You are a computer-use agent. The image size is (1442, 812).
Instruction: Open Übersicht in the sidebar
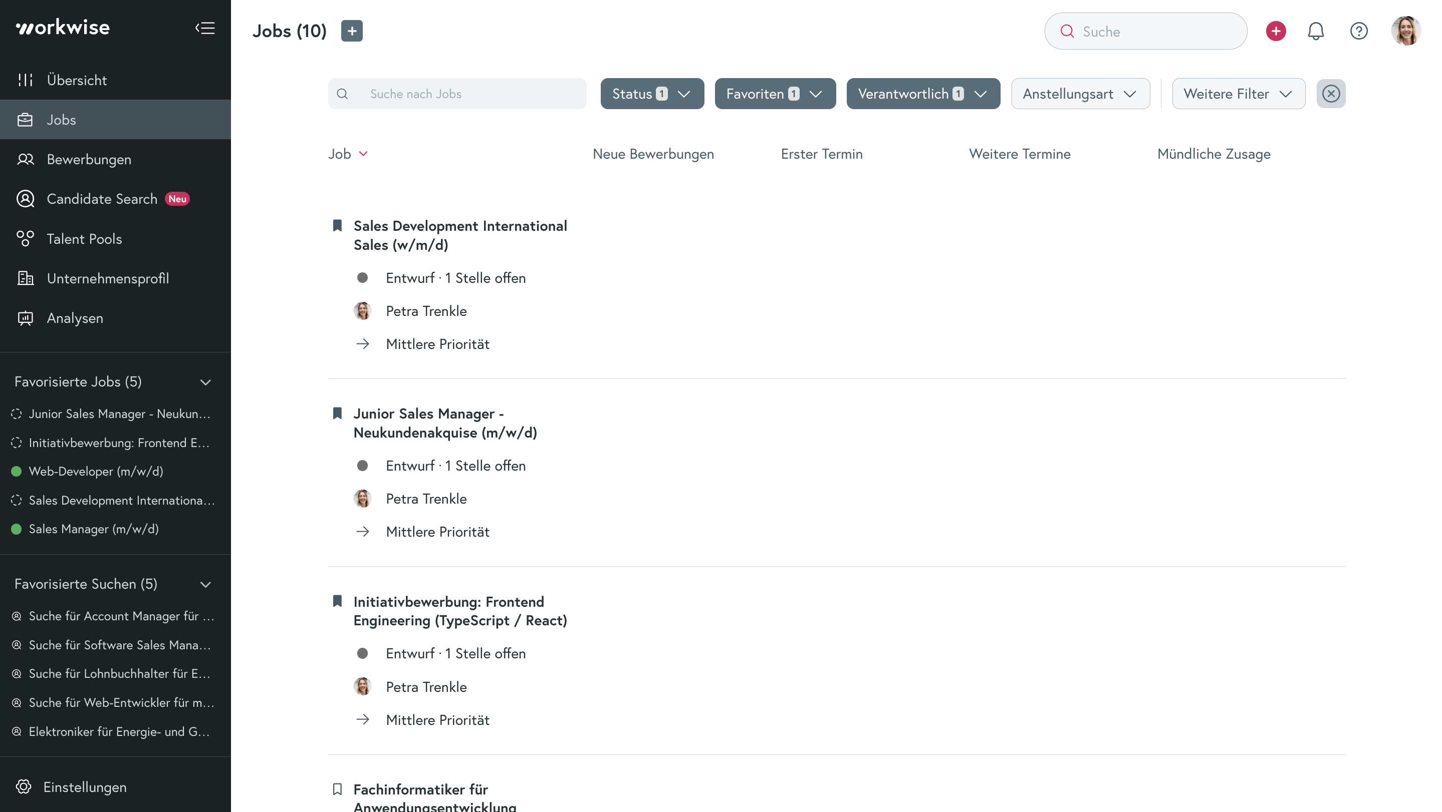pos(115,80)
